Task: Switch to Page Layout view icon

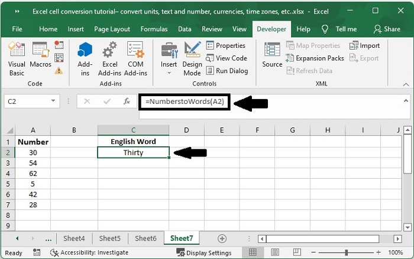Action: click(x=274, y=253)
